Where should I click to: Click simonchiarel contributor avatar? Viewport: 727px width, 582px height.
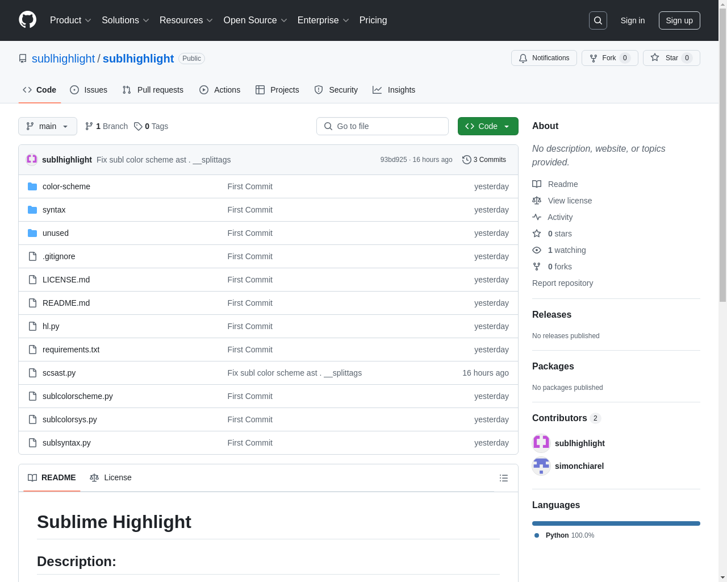click(x=541, y=466)
